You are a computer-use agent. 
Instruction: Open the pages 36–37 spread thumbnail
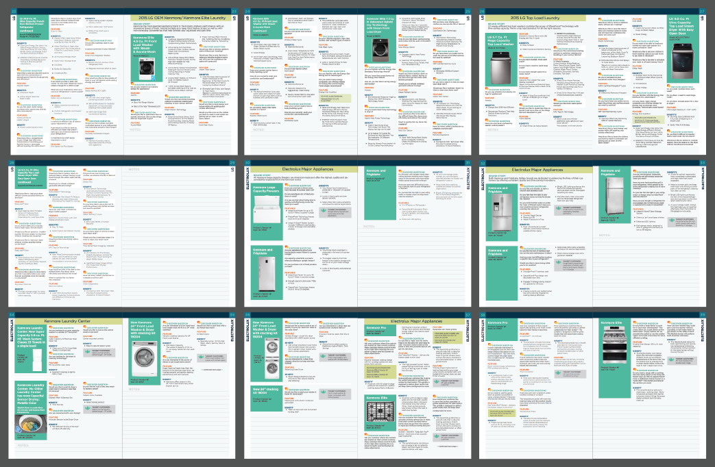tap(358, 386)
